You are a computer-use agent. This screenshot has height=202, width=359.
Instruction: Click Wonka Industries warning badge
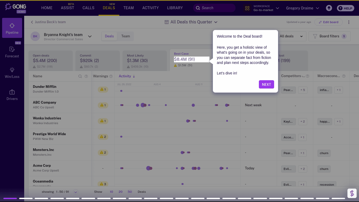coord(103,121)
